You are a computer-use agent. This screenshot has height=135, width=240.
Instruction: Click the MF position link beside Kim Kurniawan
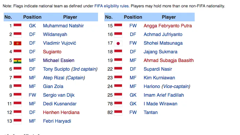click(x=133, y=78)
